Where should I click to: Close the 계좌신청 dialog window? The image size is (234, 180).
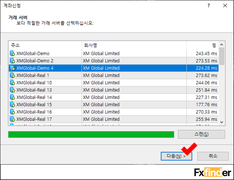click(225, 6)
